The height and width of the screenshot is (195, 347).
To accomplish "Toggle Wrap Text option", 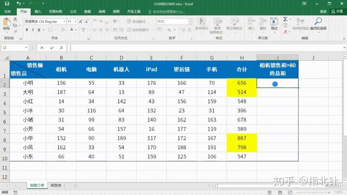I will pyautogui.click(x=136, y=22).
